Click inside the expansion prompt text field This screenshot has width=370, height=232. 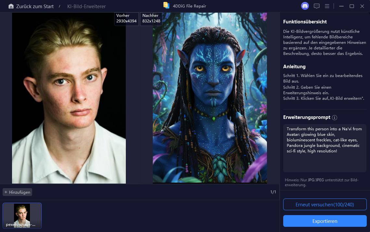tap(324, 148)
